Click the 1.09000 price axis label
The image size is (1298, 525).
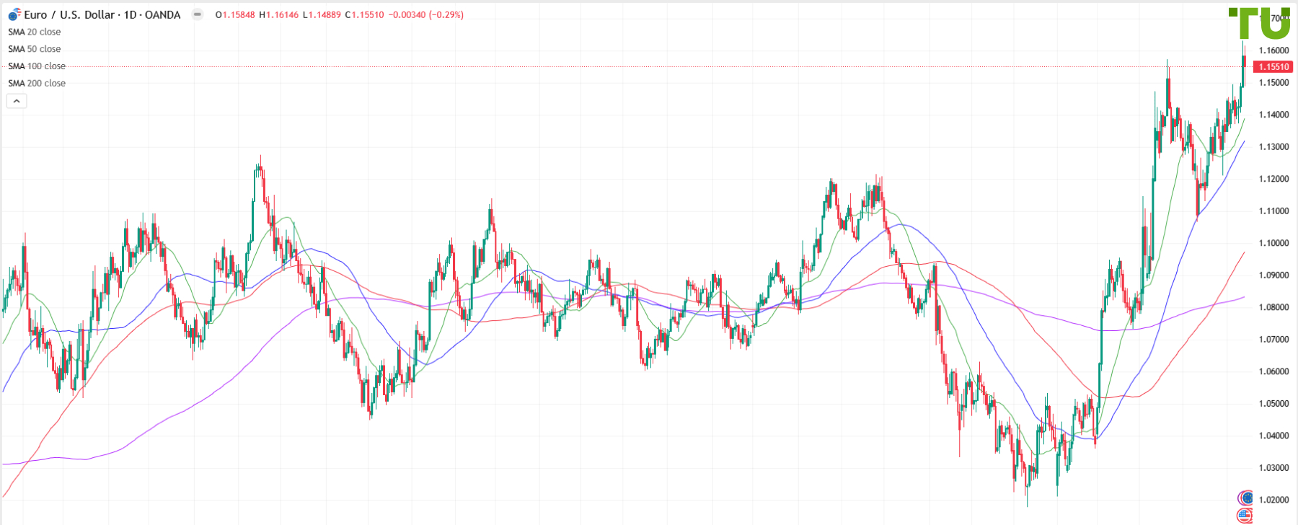pos(1273,275)
